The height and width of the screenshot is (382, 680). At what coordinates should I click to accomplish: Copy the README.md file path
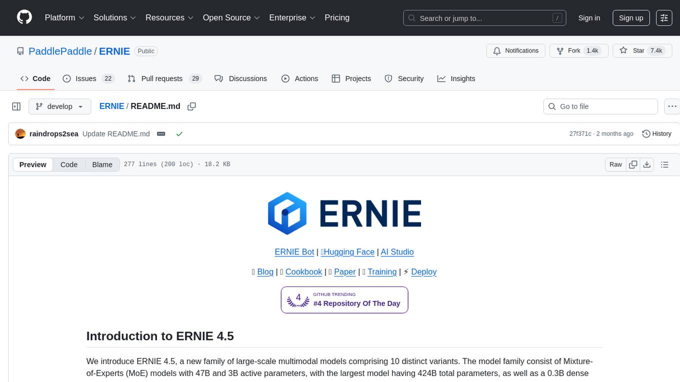click(191, 106)
